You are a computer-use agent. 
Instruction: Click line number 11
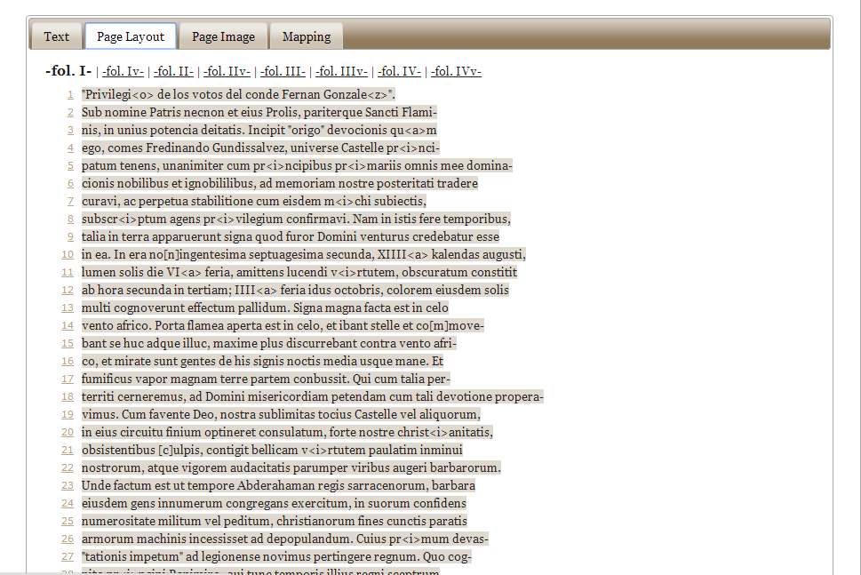[68, 273]
